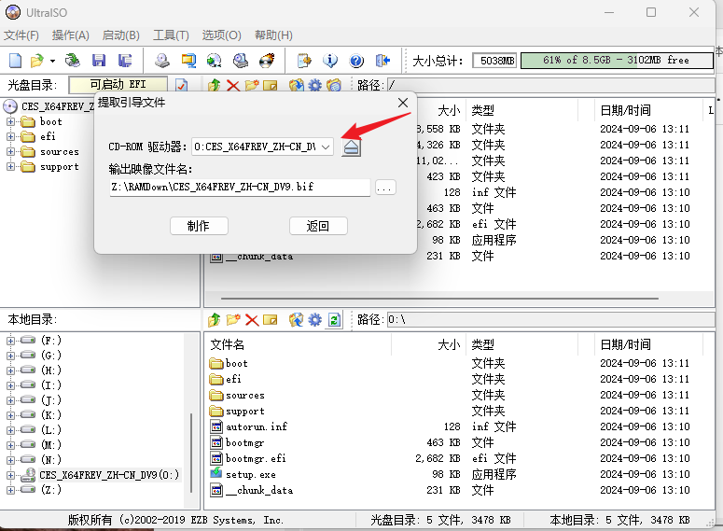Viewport: 723px width, 531px height.
Task: Click the Extract icon in disc directory toolbar
Action: point(296,85)
